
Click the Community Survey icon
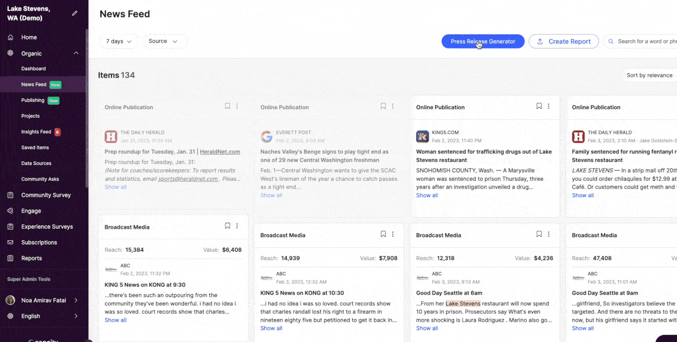(x=11, y=195)
